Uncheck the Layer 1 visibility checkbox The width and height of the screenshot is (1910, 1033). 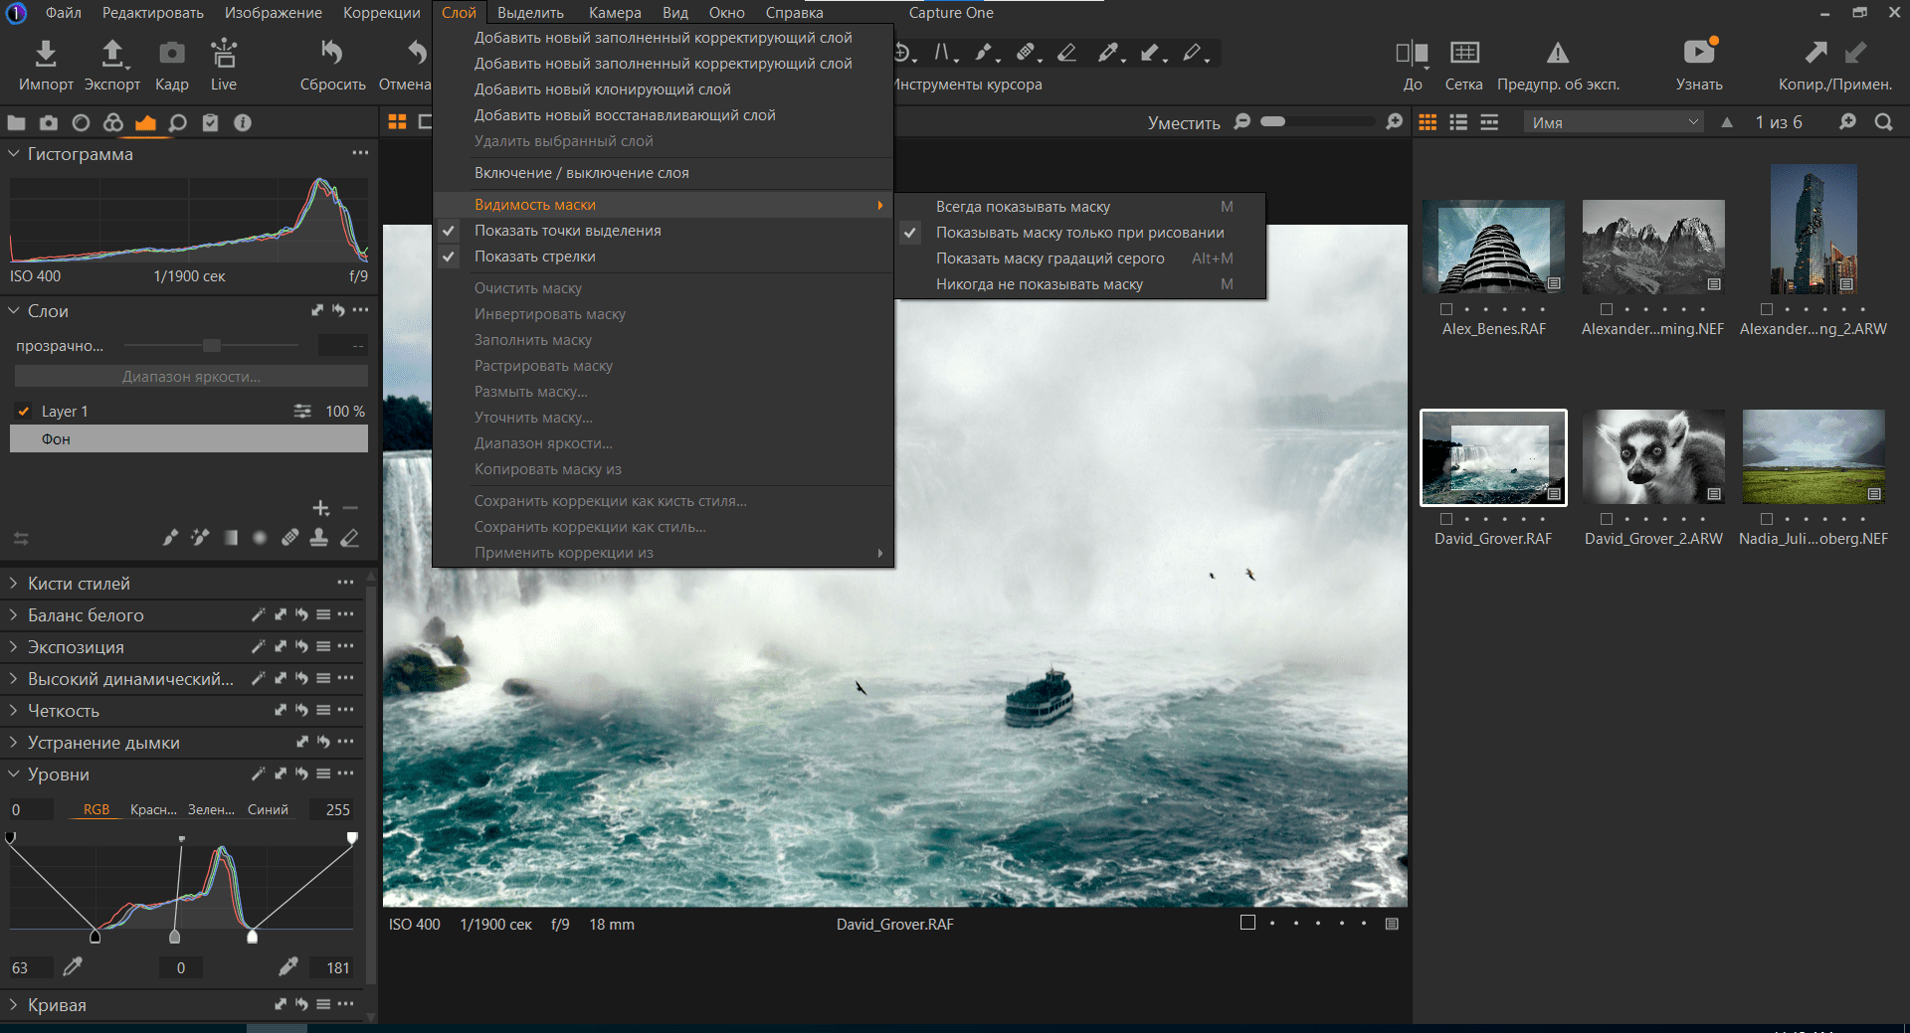coord(24,412)
